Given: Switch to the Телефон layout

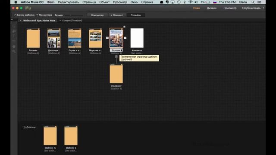Looking at the screenshot, I should point(136,15).
